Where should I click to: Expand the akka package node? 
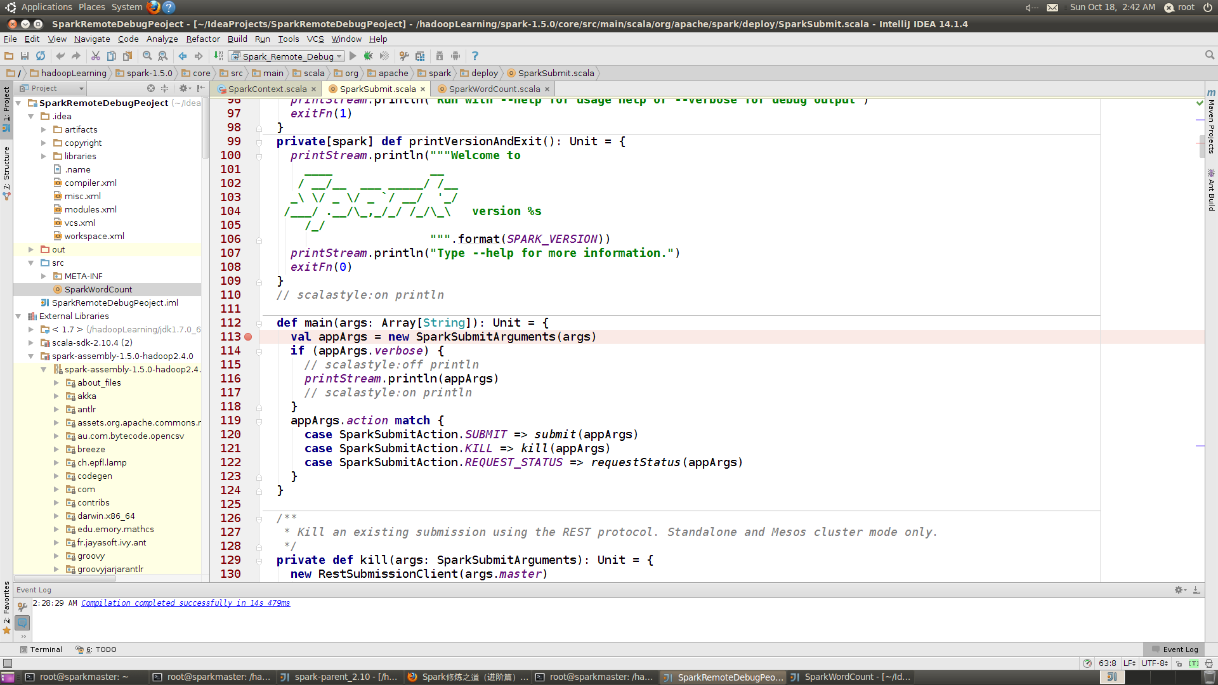[56, 396]
